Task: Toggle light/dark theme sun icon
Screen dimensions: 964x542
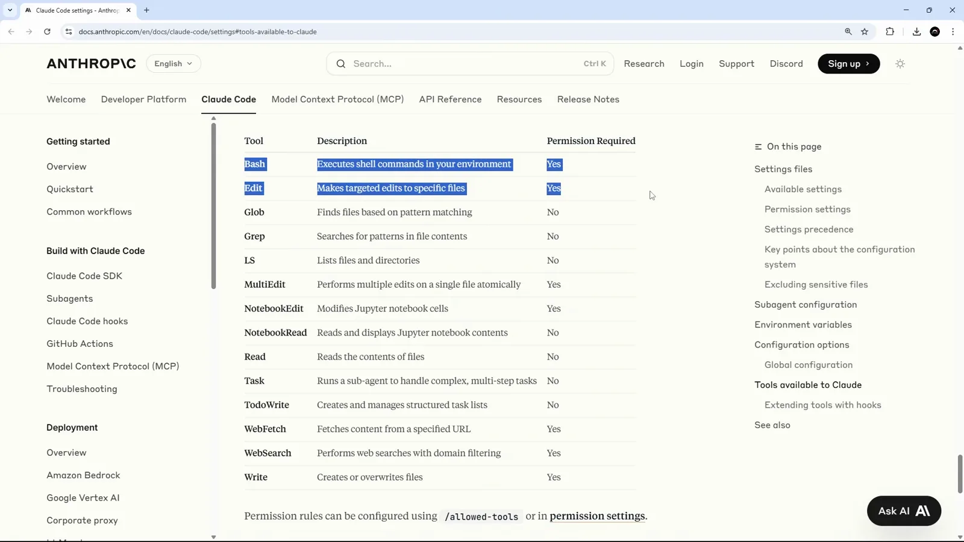Action: (900, 63)
